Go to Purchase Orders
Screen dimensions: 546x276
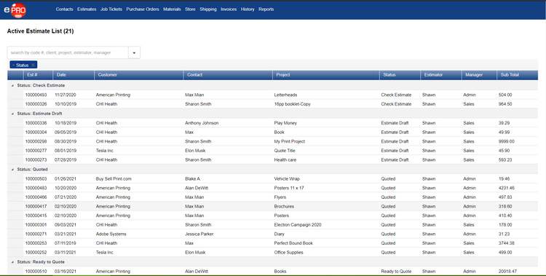tap(143, 9)
